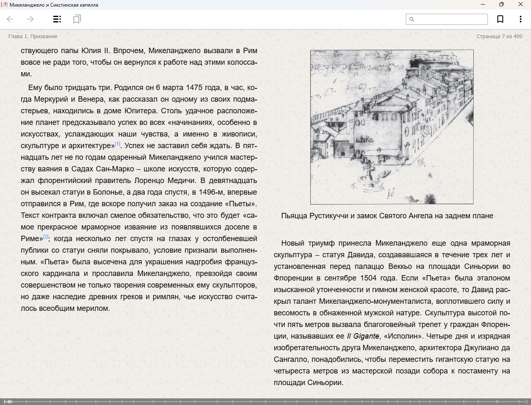
Task: Go forward using the right arrow
Action: [x=30, y=19]
